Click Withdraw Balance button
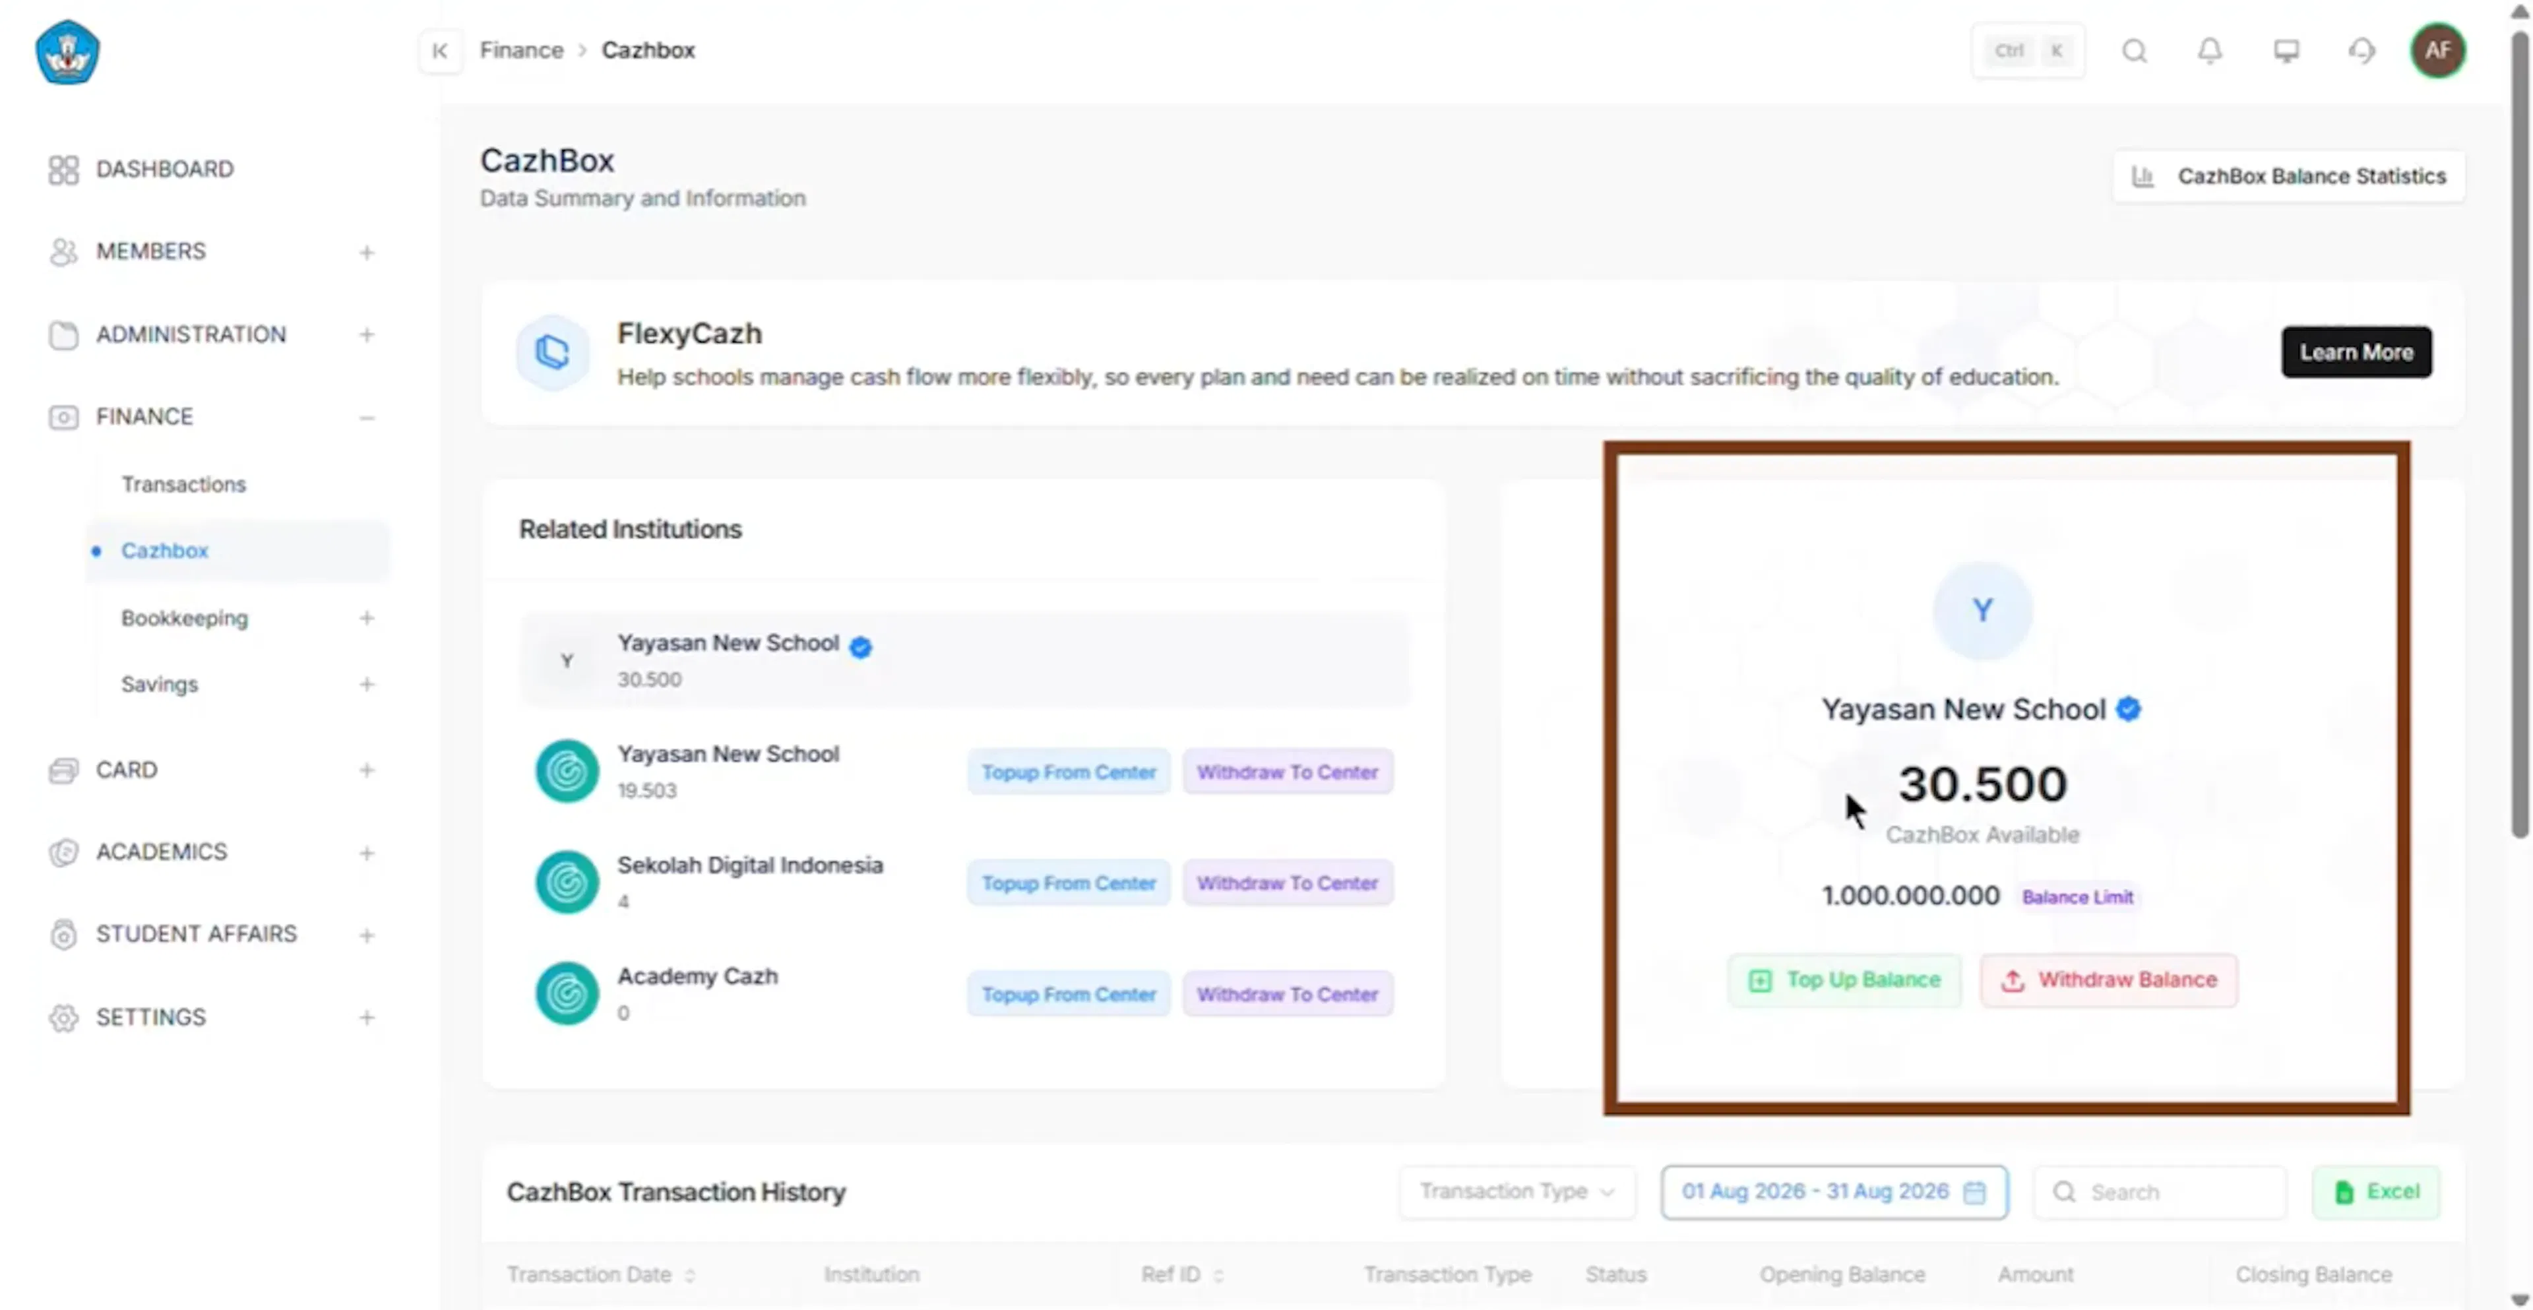2533x1310 pixels. pyautogui.click(x=2108, y=980)
